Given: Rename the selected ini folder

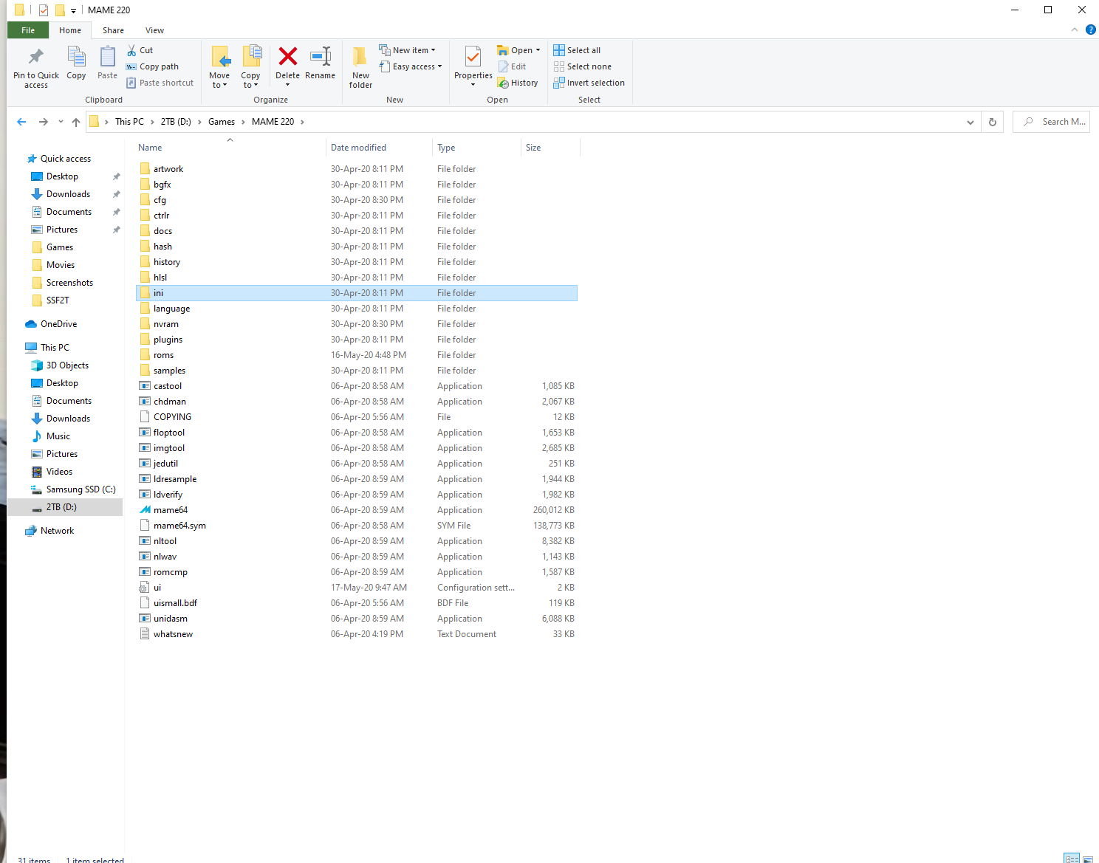Looking at the screenshot, I should click(320, 63).
